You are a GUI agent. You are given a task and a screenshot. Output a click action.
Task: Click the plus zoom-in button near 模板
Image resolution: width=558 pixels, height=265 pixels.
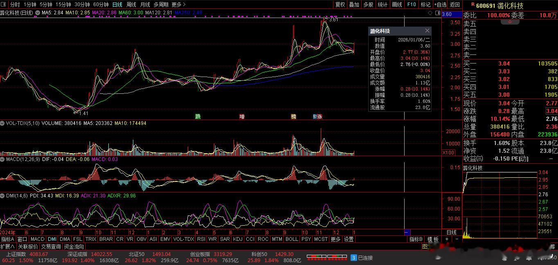[447, 239]
